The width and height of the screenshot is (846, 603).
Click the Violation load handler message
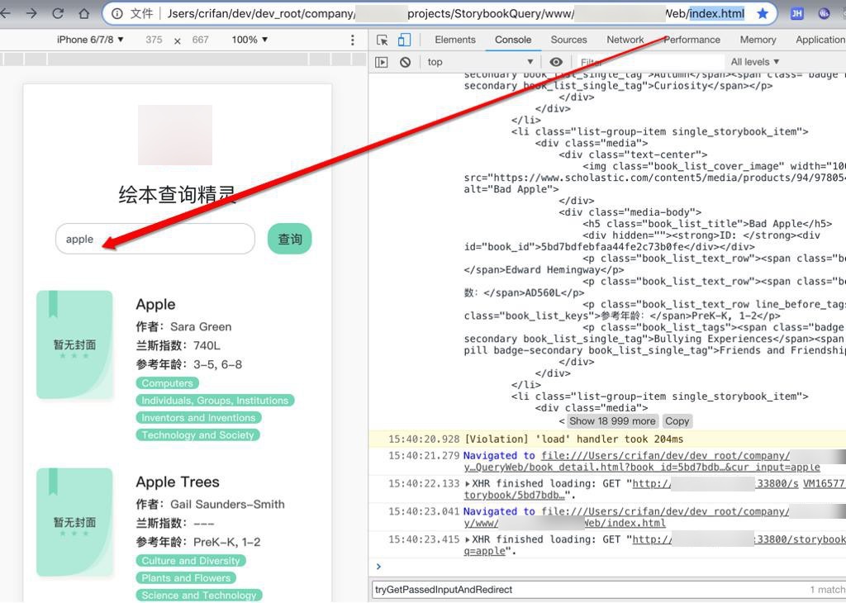tap(574, 439)
